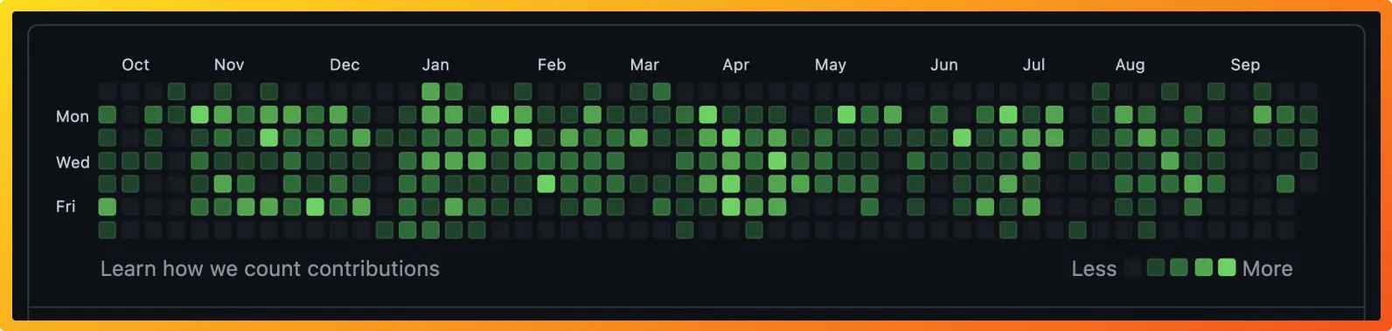Click the green contribution cell adjacent to the Mon label
The height and width of the screenshot is (331, 1392).
click(107, 114)
